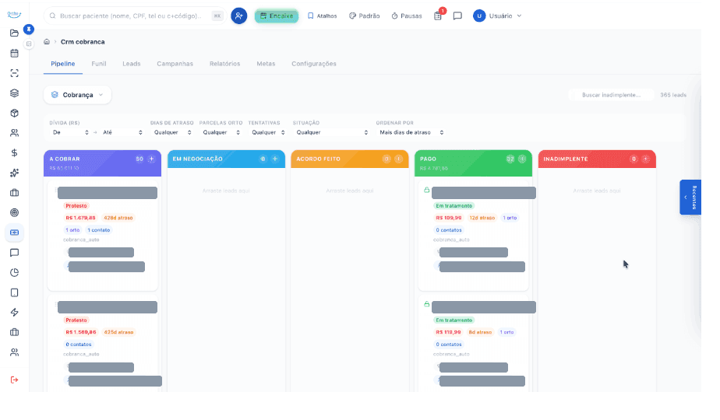Click the Acordo Feito column header icon

pyautogui.click(x=399, y=159)
